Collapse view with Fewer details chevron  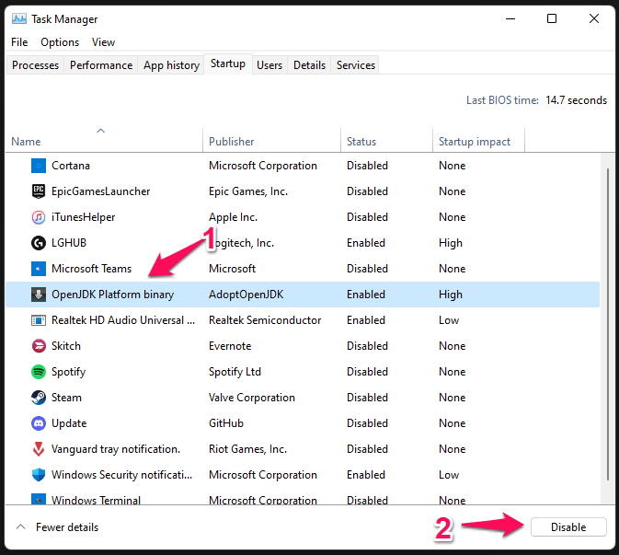[x=20, y=527]
